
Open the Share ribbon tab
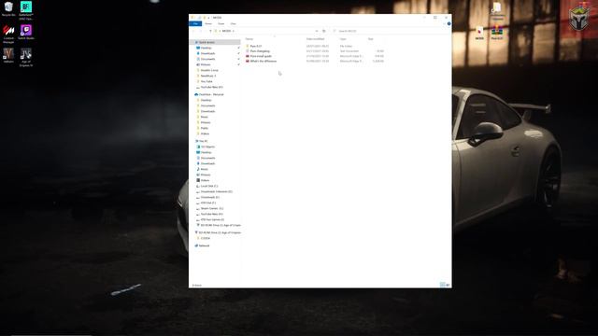(221, 23)
